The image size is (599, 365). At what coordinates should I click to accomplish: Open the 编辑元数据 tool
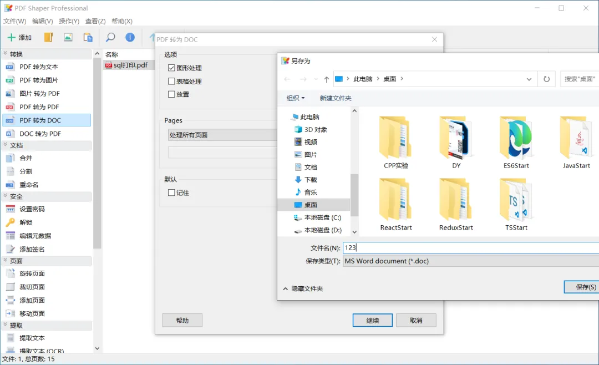click(x=47, y=236)
